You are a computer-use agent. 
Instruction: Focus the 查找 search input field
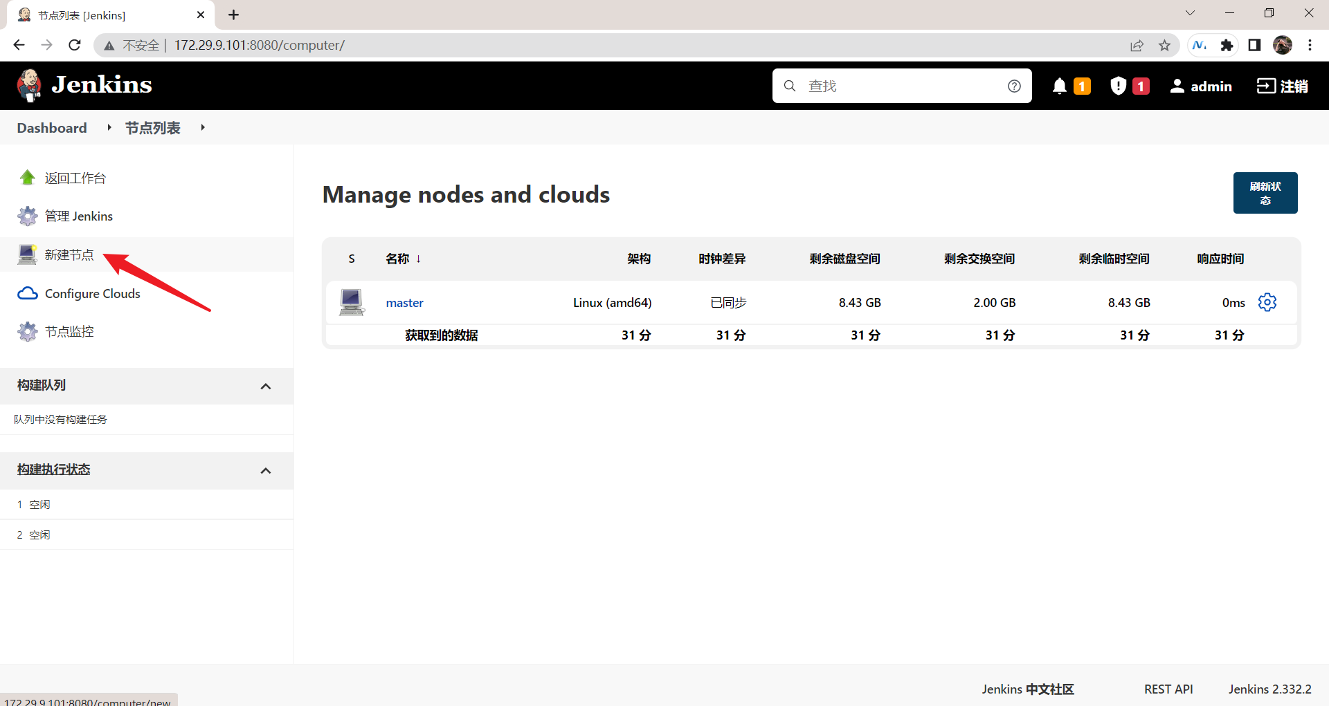902,86
